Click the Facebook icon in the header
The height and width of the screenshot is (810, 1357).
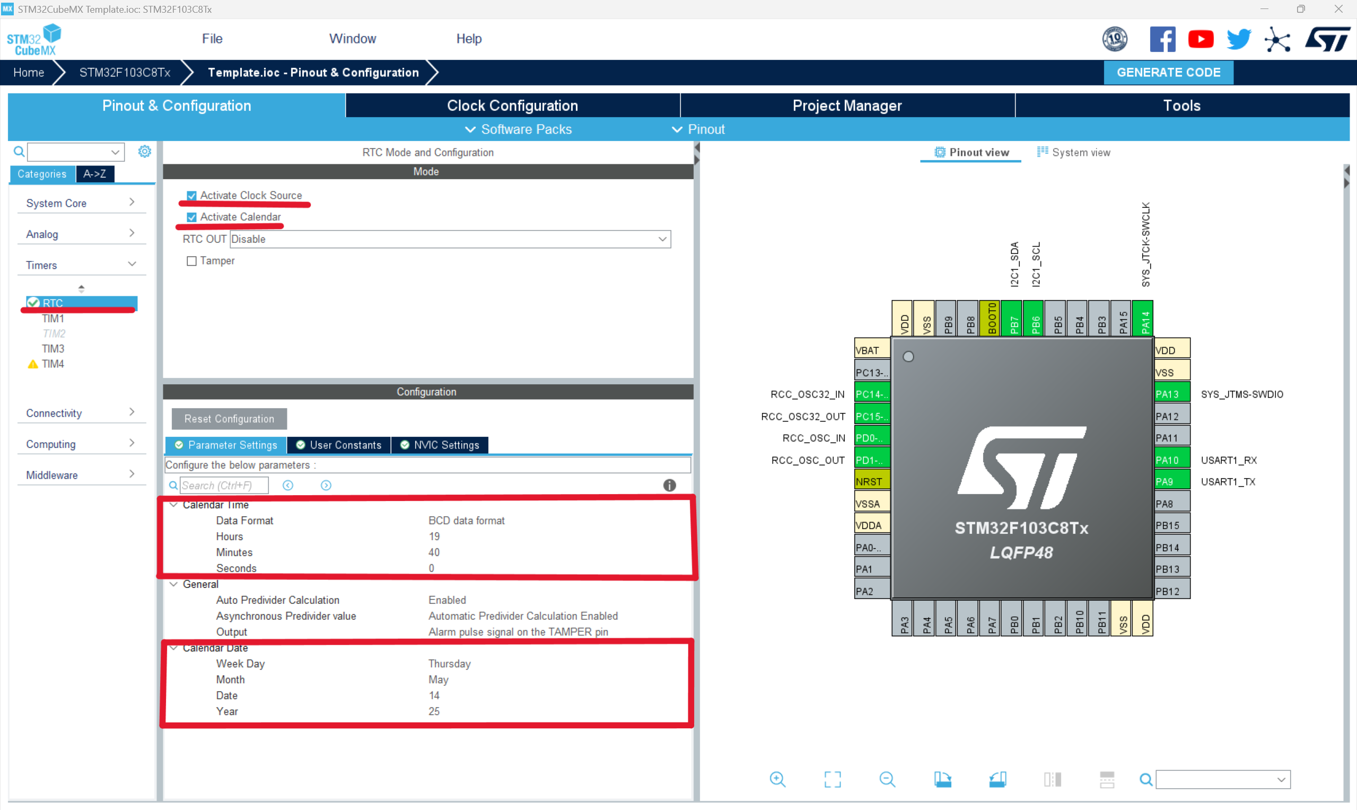click(1162, 39)
